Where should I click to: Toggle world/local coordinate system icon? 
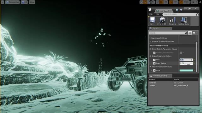click(x=153, y=2)
